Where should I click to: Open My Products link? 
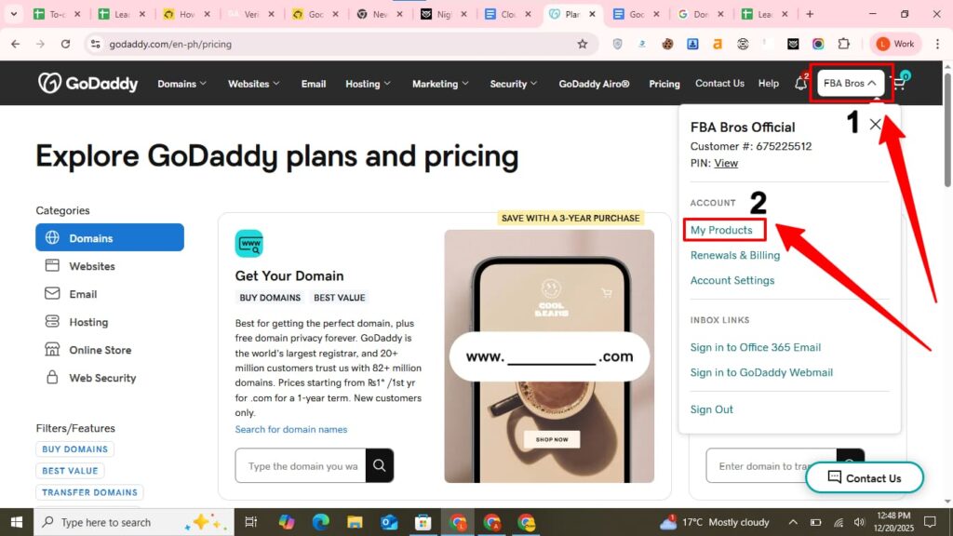pyautogui.click(x=721, y=230)
